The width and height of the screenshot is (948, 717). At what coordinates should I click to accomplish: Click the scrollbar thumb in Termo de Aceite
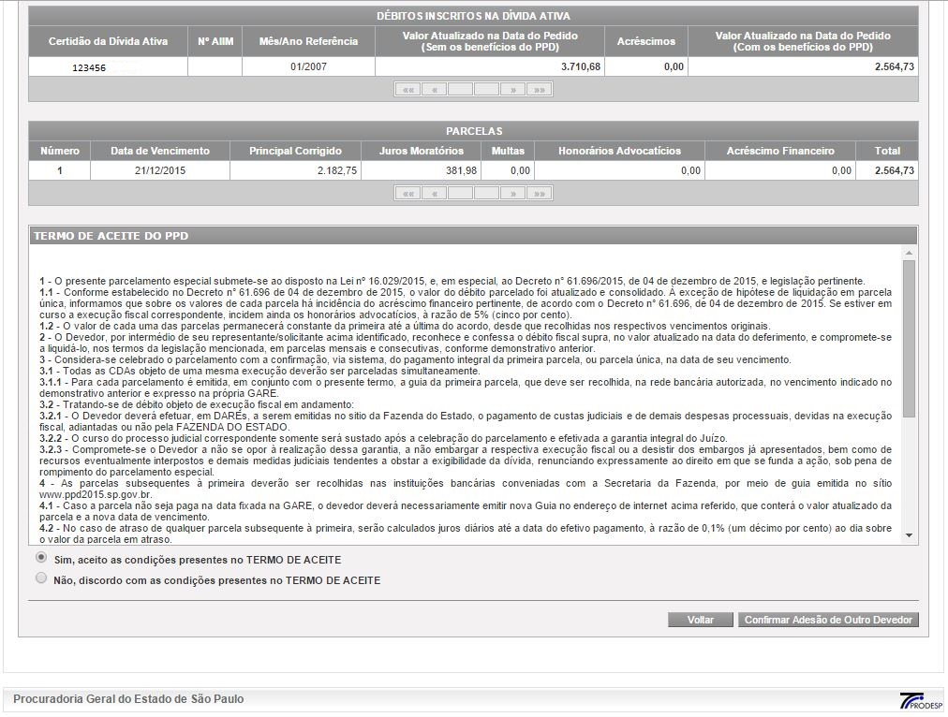point(908,337)
